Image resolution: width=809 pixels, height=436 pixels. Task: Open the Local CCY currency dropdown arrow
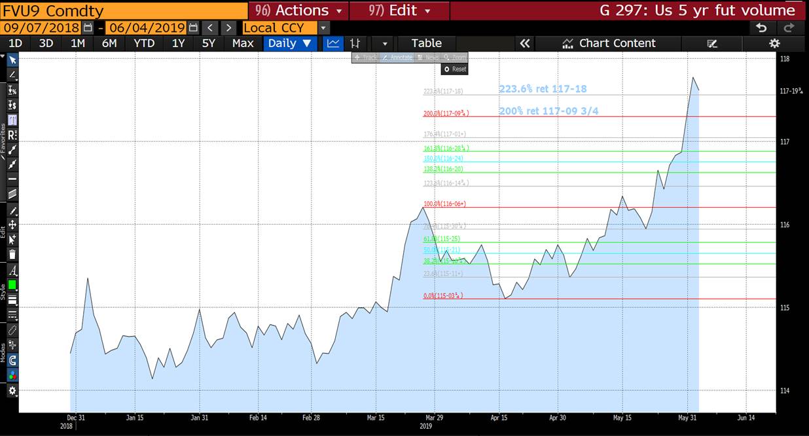(x=323, y=28)
